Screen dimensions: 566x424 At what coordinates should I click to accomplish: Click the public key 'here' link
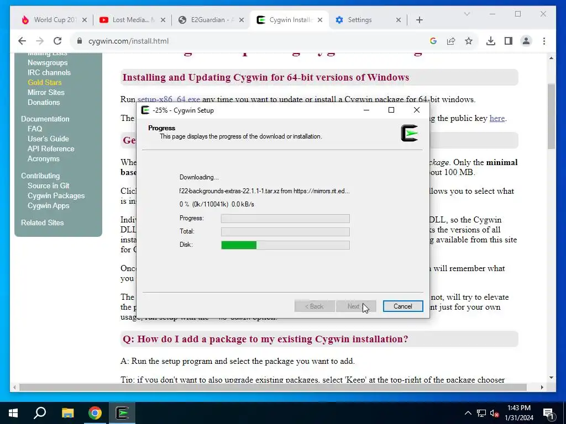(497, 118)
